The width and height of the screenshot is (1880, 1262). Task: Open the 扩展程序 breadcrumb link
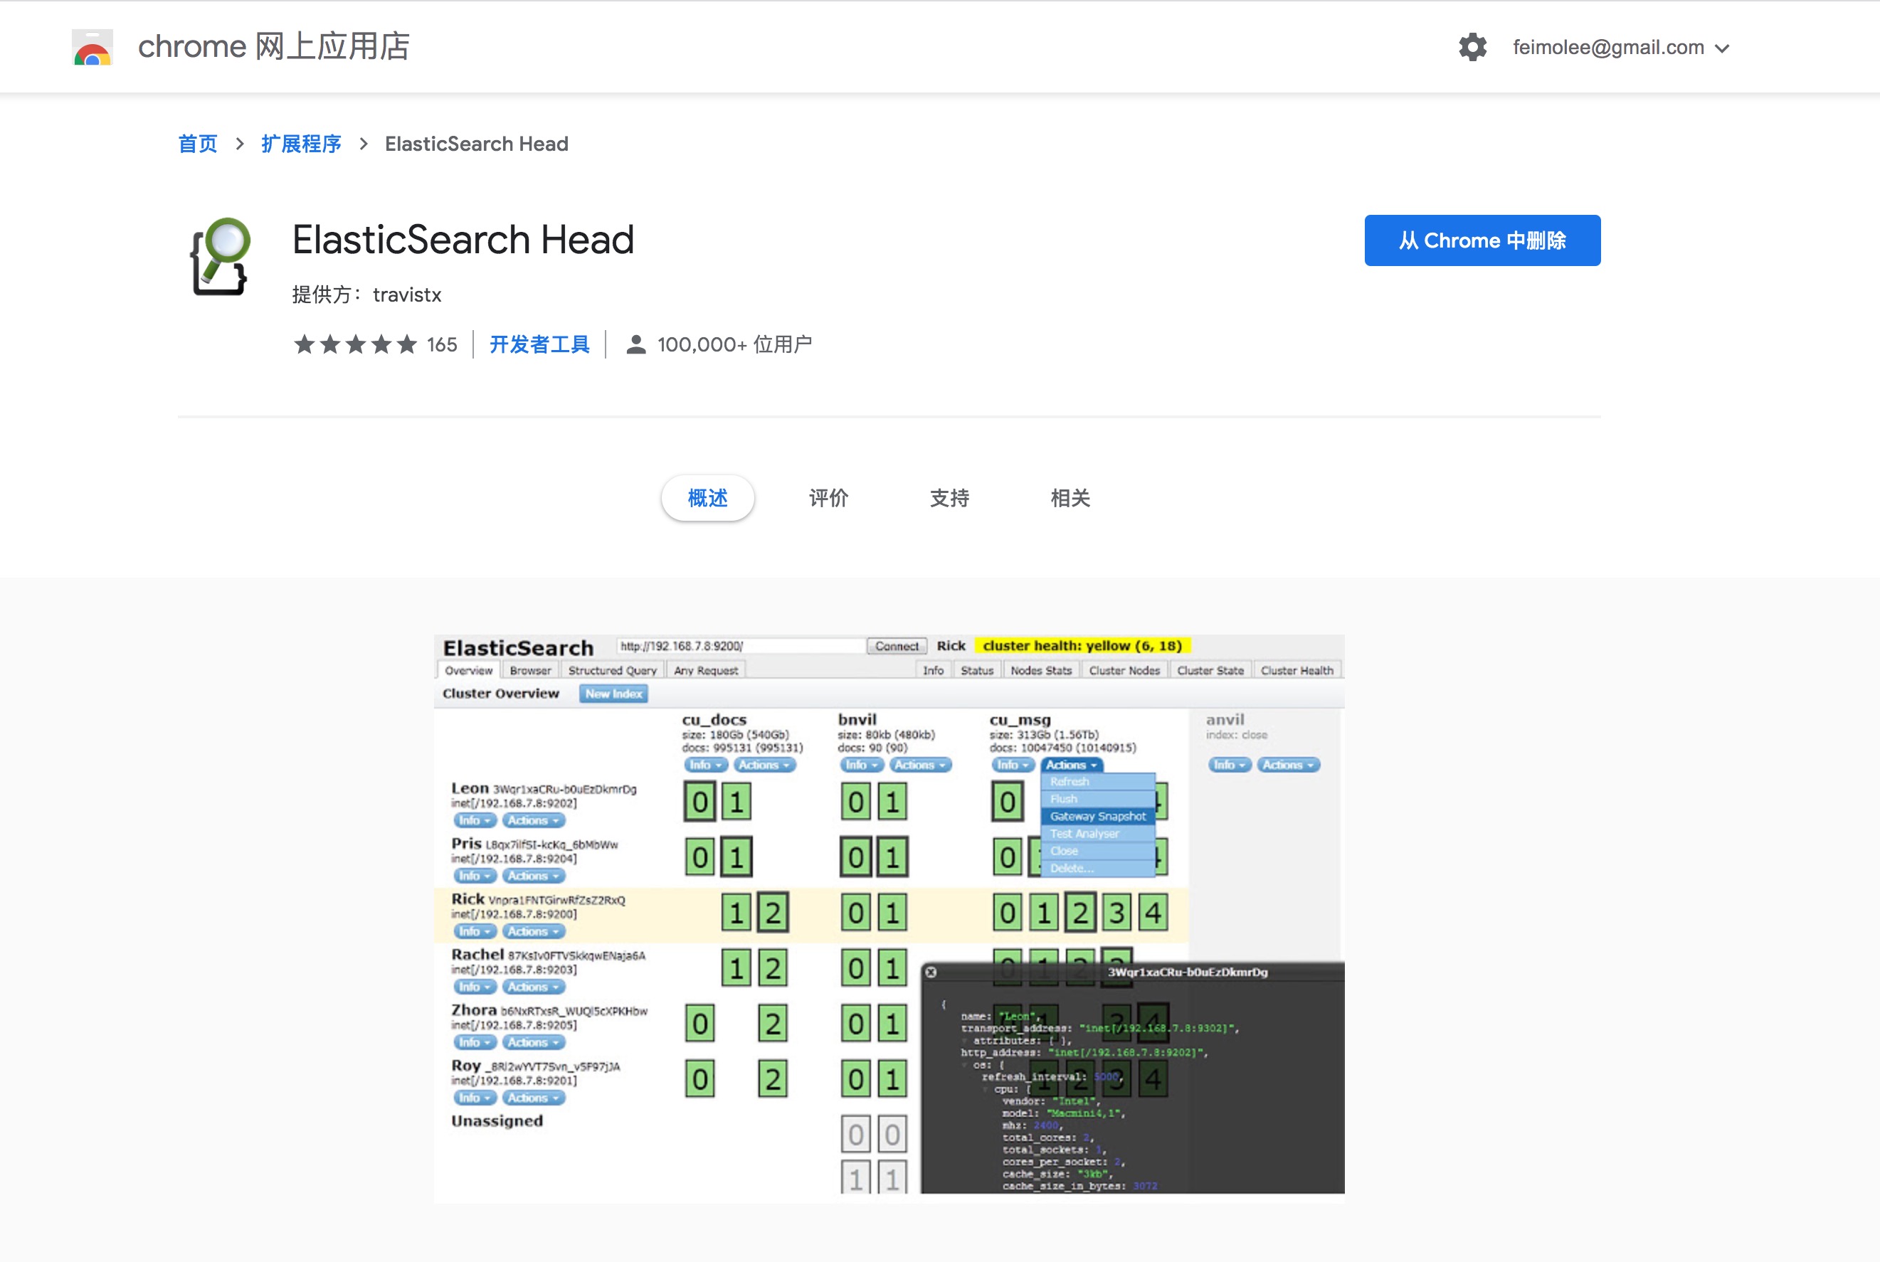tap(301, 144)
